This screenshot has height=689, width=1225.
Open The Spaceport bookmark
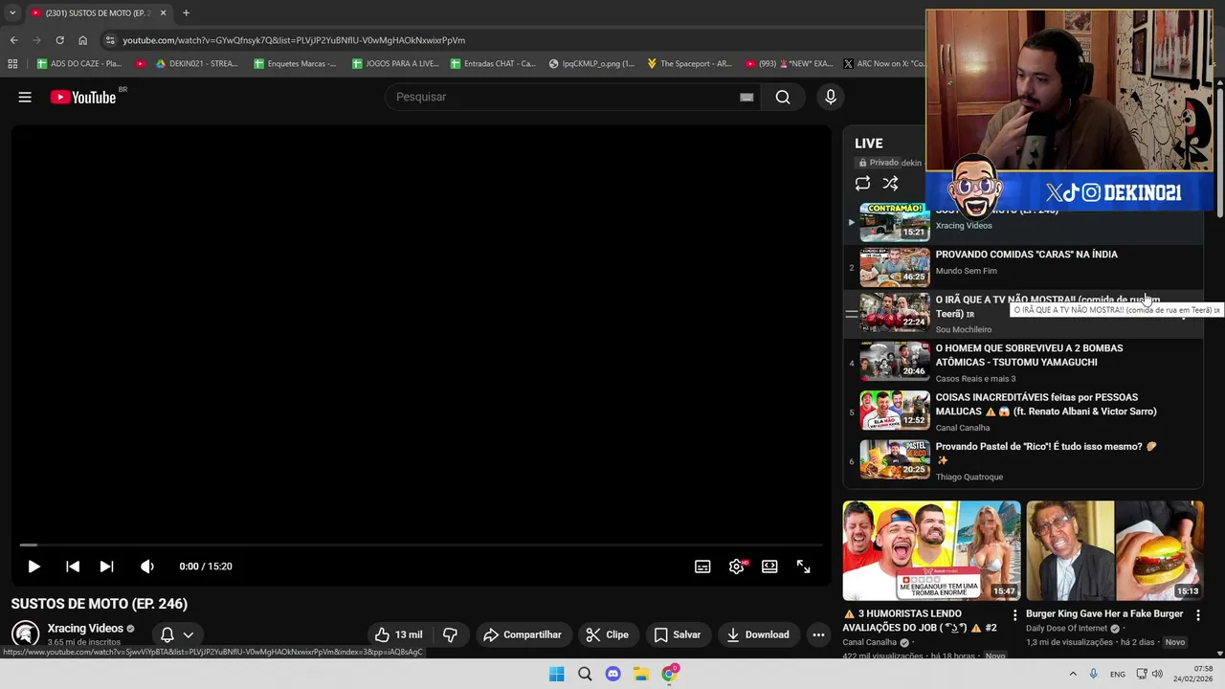click(689, 64)
